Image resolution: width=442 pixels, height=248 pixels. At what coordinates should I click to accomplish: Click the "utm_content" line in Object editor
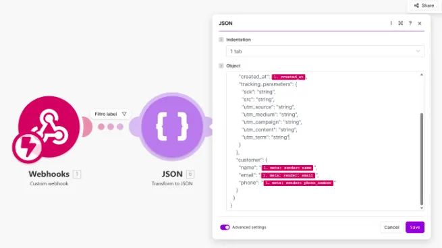[269, 130]
